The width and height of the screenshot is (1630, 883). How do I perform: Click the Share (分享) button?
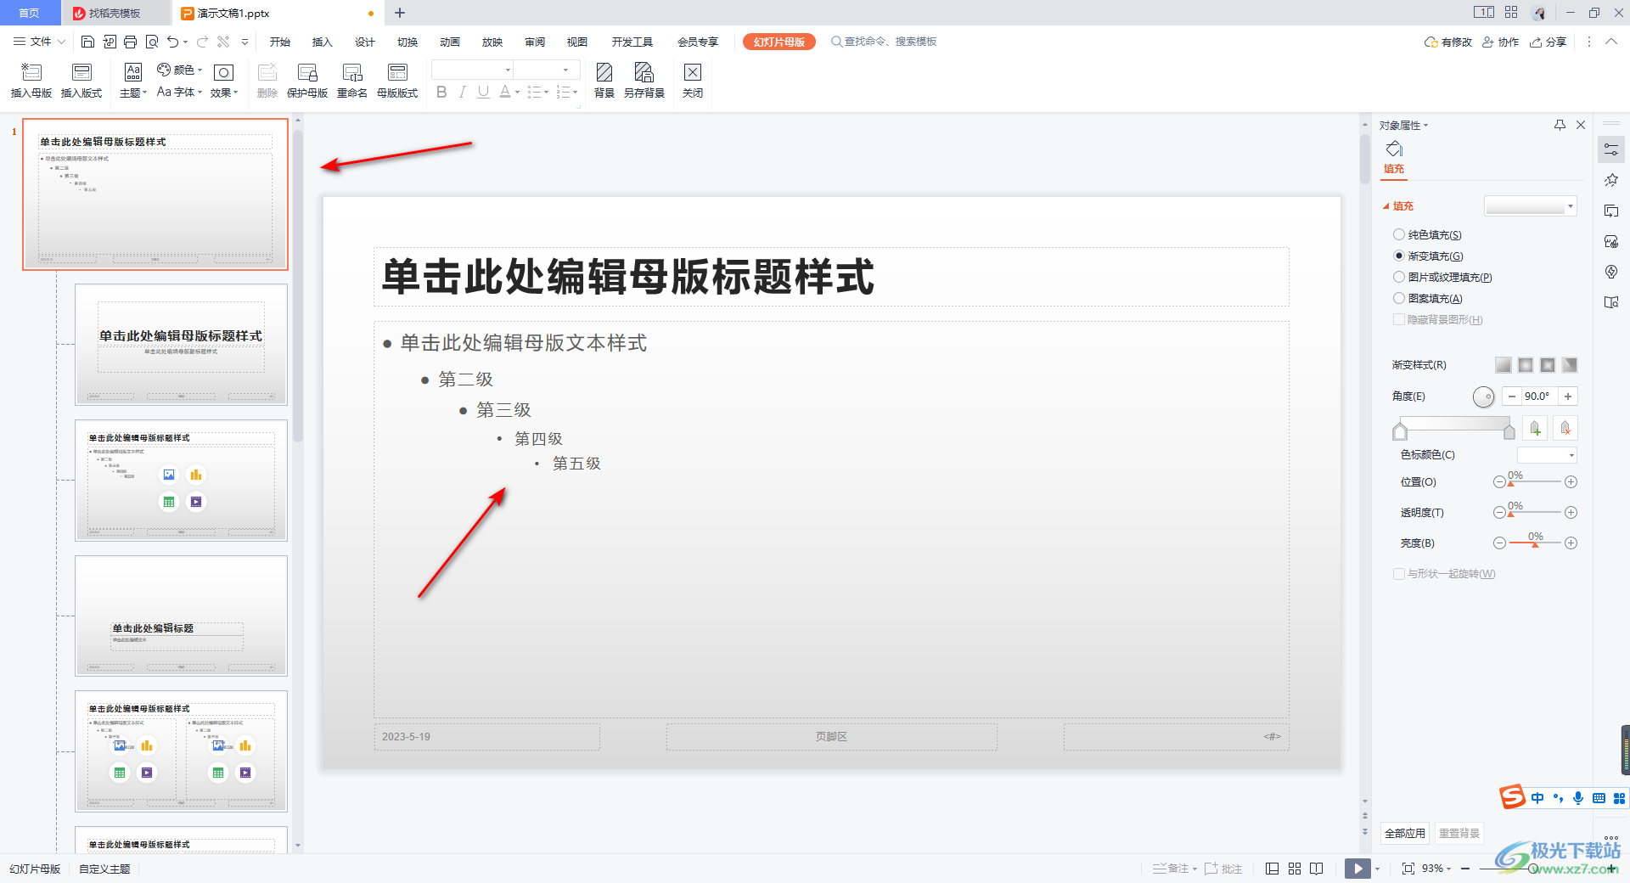click(x=1548, y=42)
